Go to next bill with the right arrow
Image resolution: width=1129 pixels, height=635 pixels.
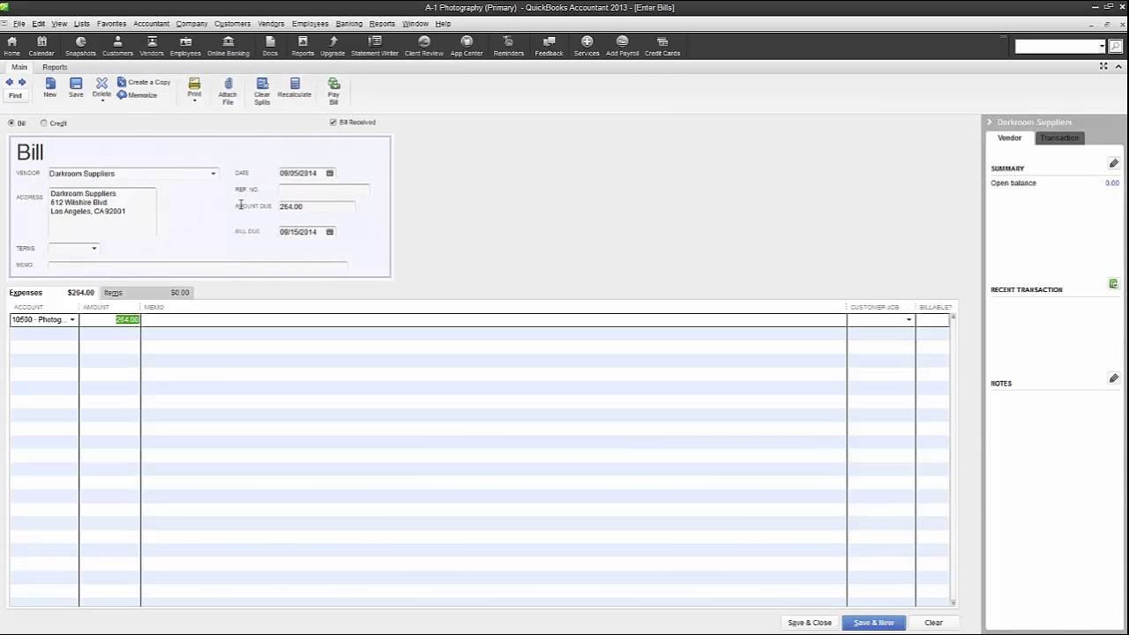point(22,82)
